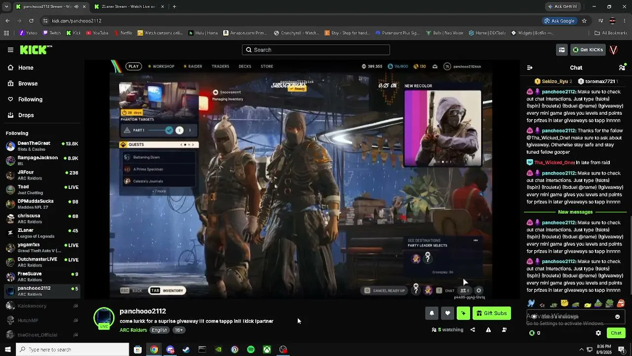Open the emoji picker in chat input
This screenshot has width=632, height=356.
(x=617, y=316)
